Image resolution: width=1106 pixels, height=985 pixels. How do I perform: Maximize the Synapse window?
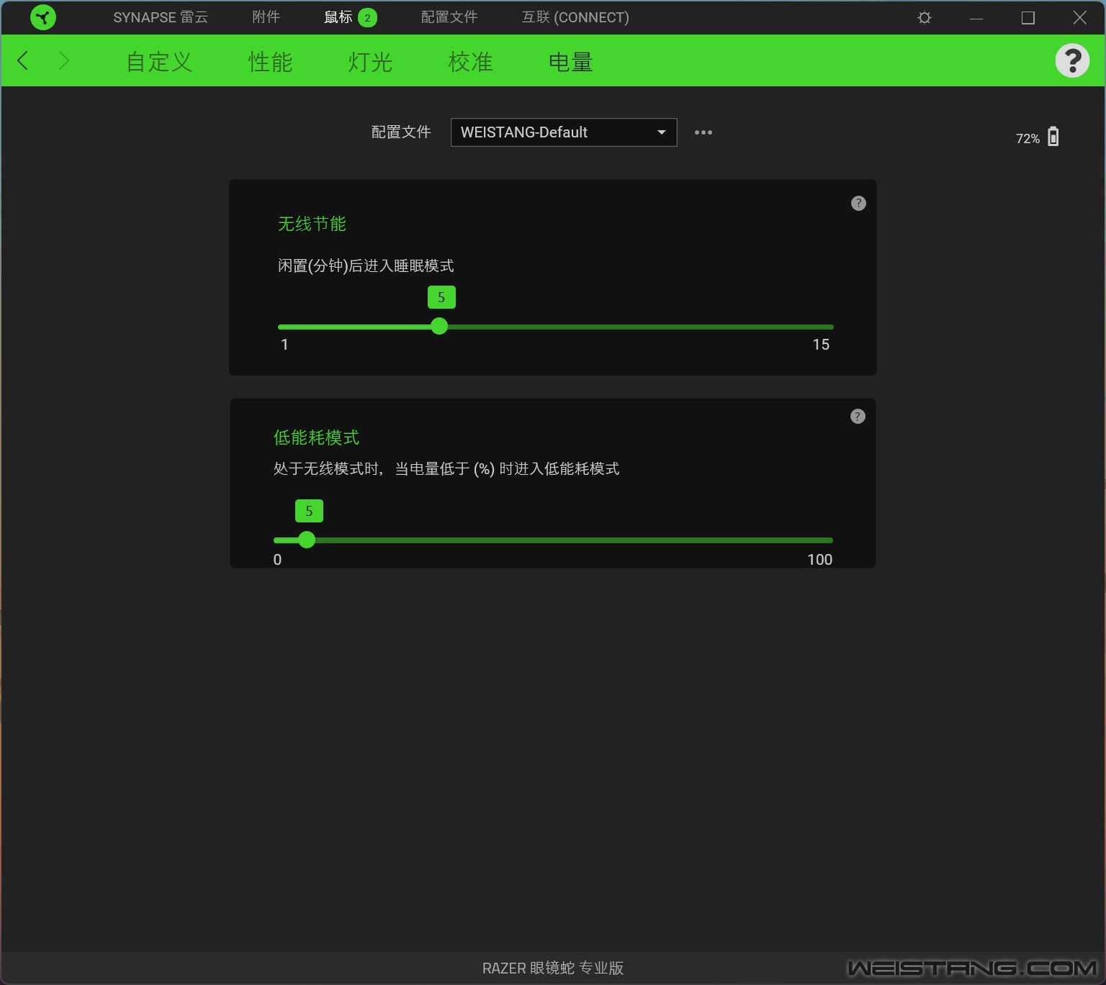[x=1028, y=18]
